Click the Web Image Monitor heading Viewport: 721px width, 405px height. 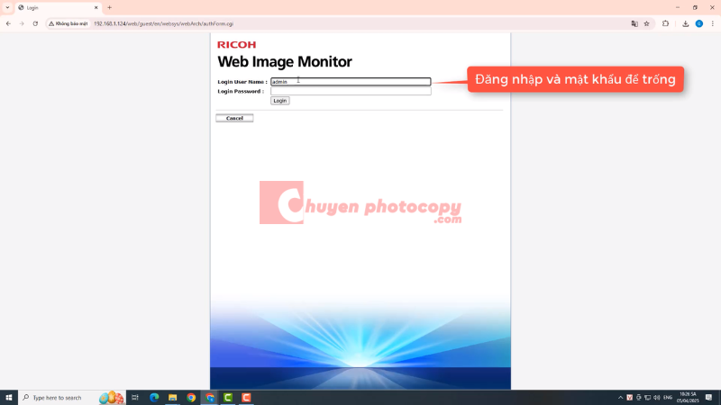point(285,61)
